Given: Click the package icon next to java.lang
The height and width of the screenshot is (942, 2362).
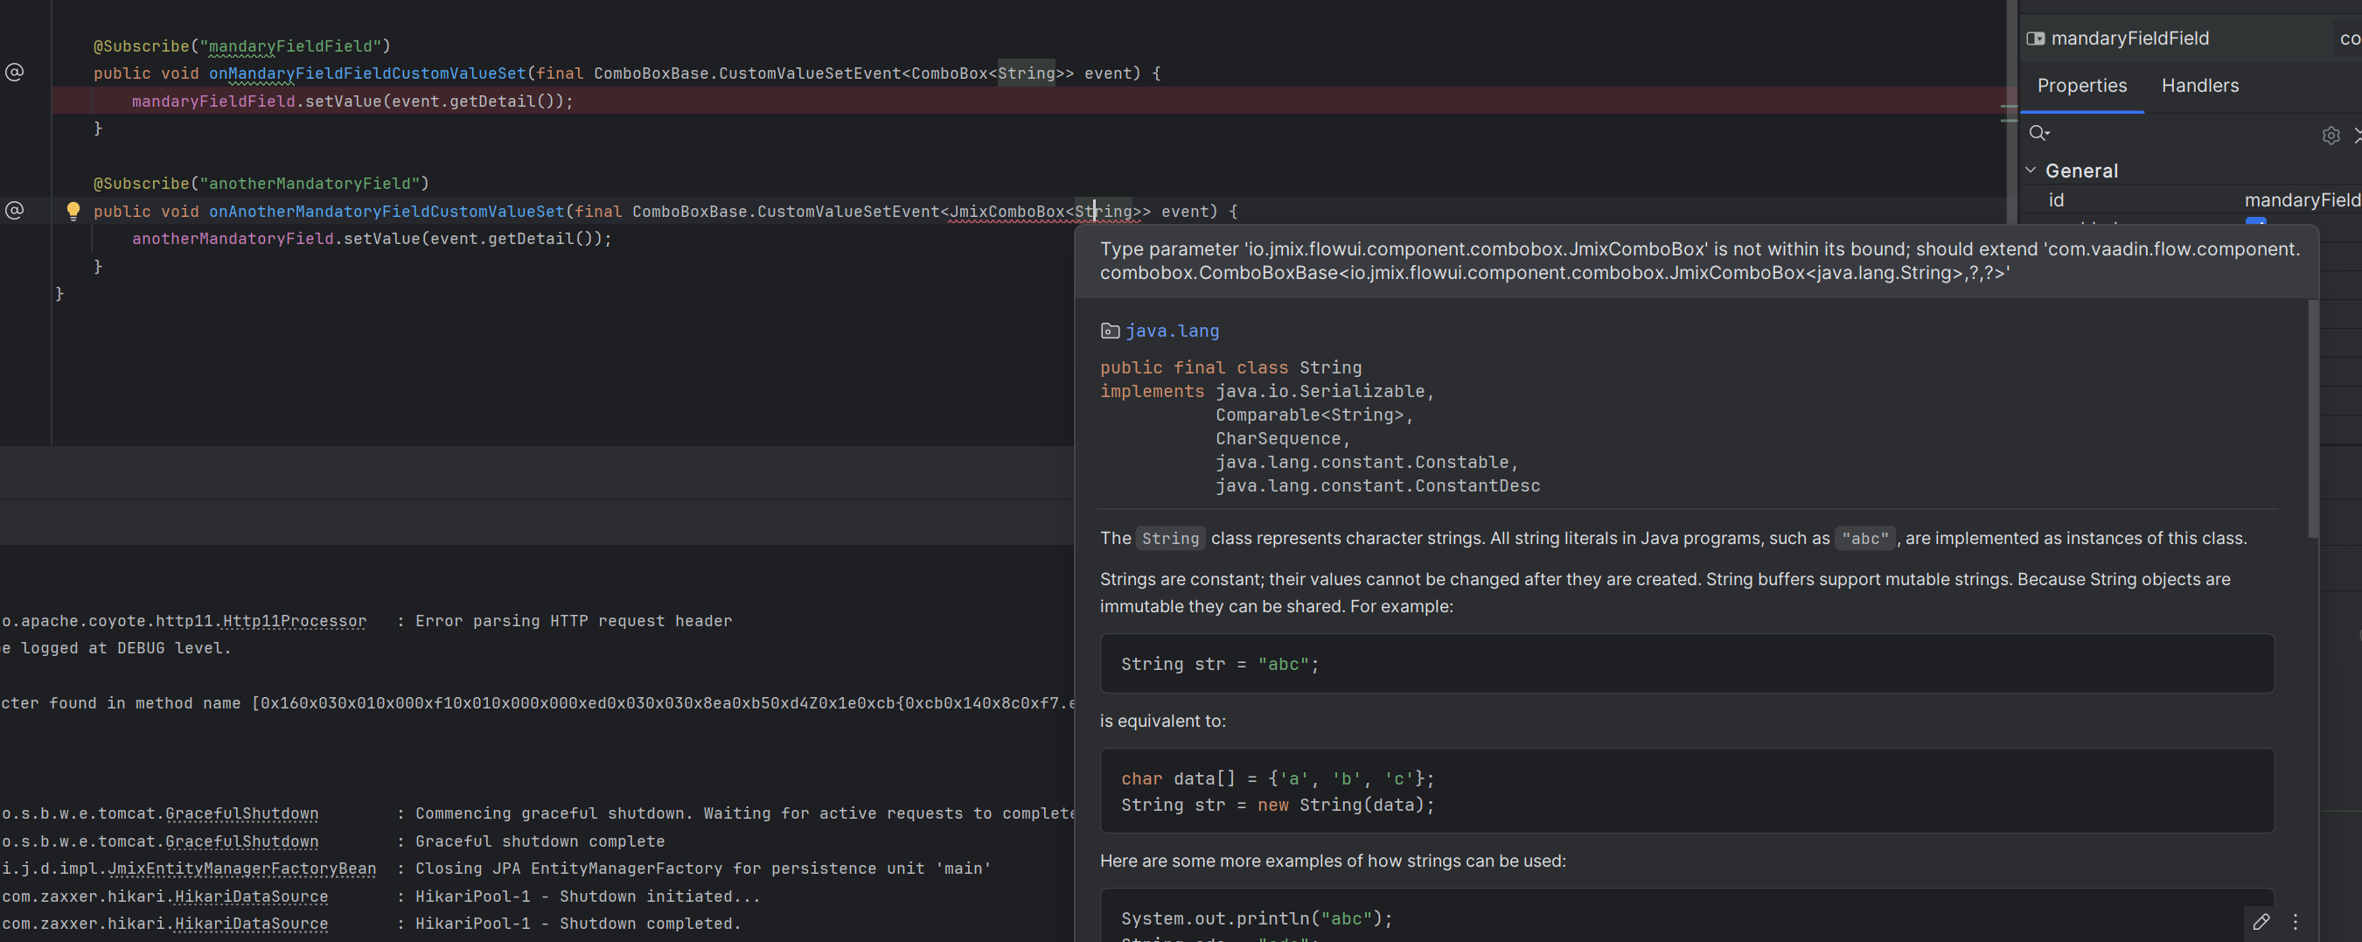Looking at the screenshot, I should click(x=1110, y=331).
